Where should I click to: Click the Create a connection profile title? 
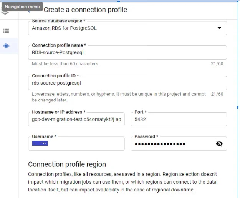coord(85,10)
